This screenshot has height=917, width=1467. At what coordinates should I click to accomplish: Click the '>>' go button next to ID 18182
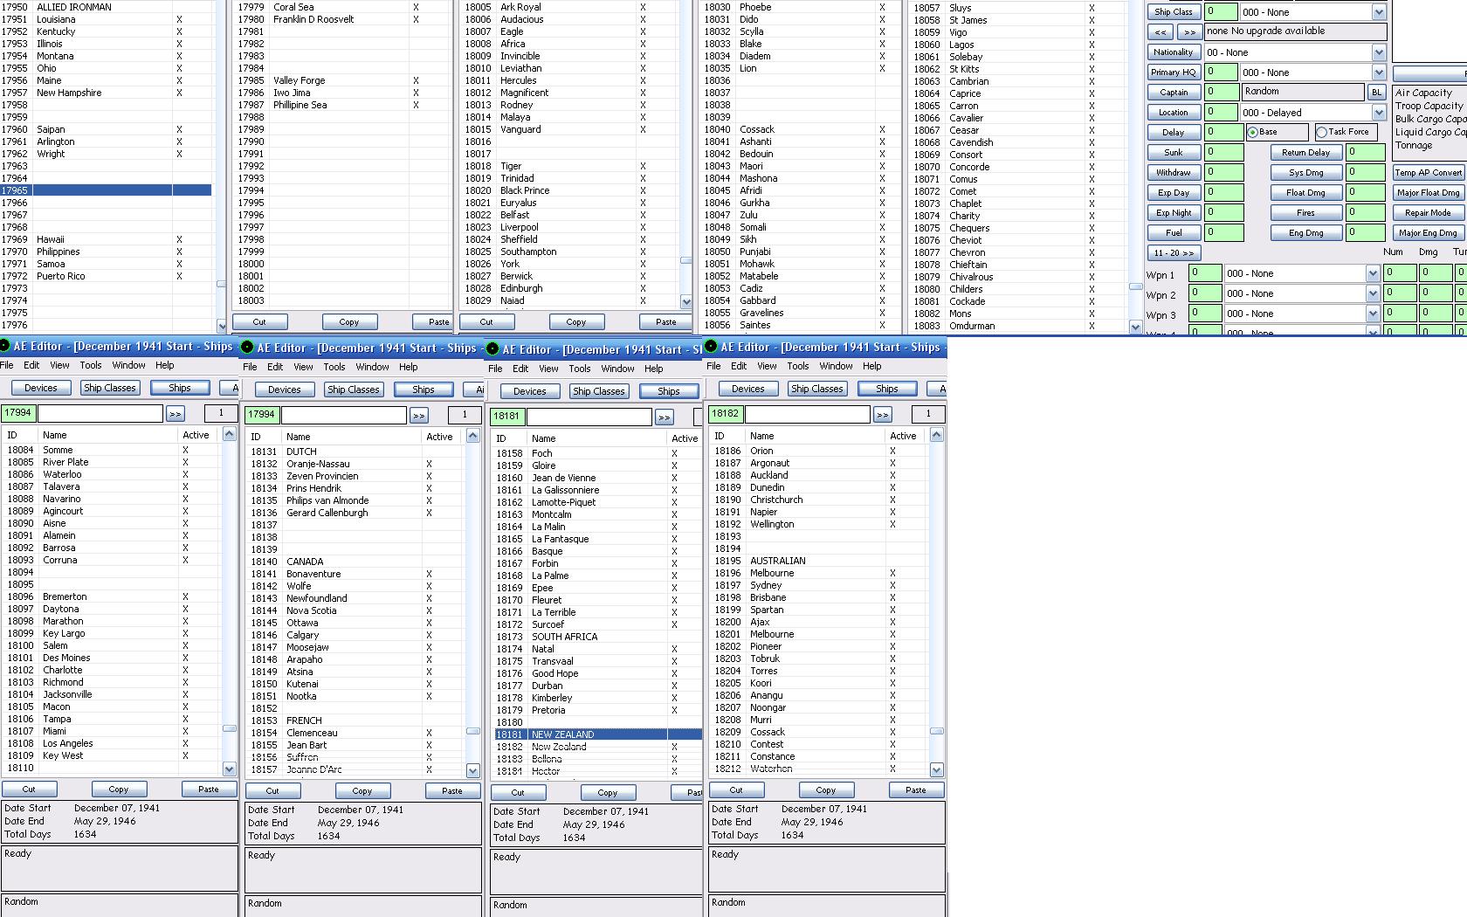click(x=883, y=415)
